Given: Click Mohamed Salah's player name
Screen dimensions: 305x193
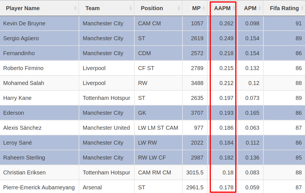Looking at the screenshot, I should tap(24, 83).
